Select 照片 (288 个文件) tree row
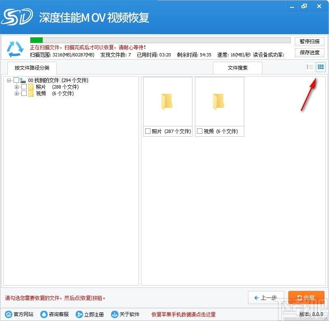 click(57, 87)
